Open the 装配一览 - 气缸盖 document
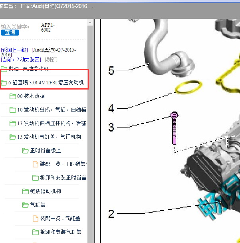 (60, 218)
